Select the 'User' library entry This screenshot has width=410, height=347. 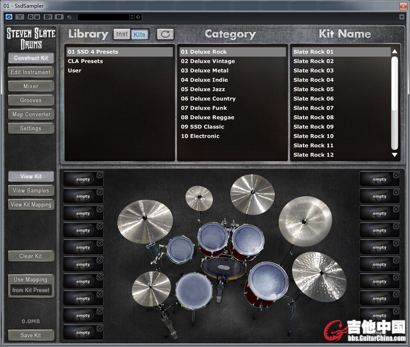(119, 70)
